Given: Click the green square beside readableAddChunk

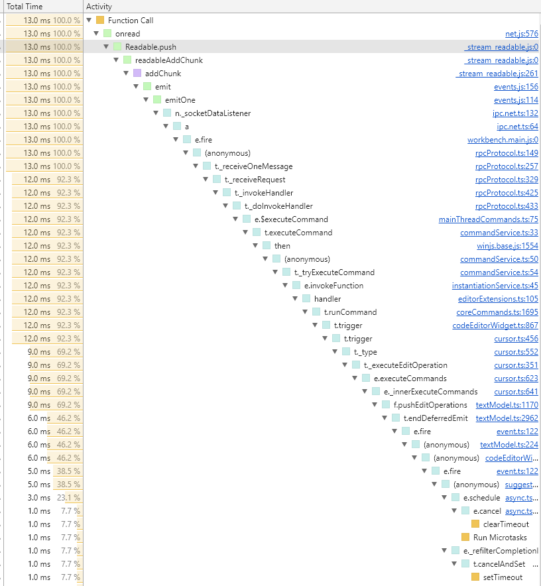Looking at the screenshot, I should (x=127, y=60).
